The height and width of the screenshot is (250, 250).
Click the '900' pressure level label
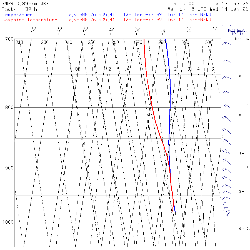[x=9, y=168]
